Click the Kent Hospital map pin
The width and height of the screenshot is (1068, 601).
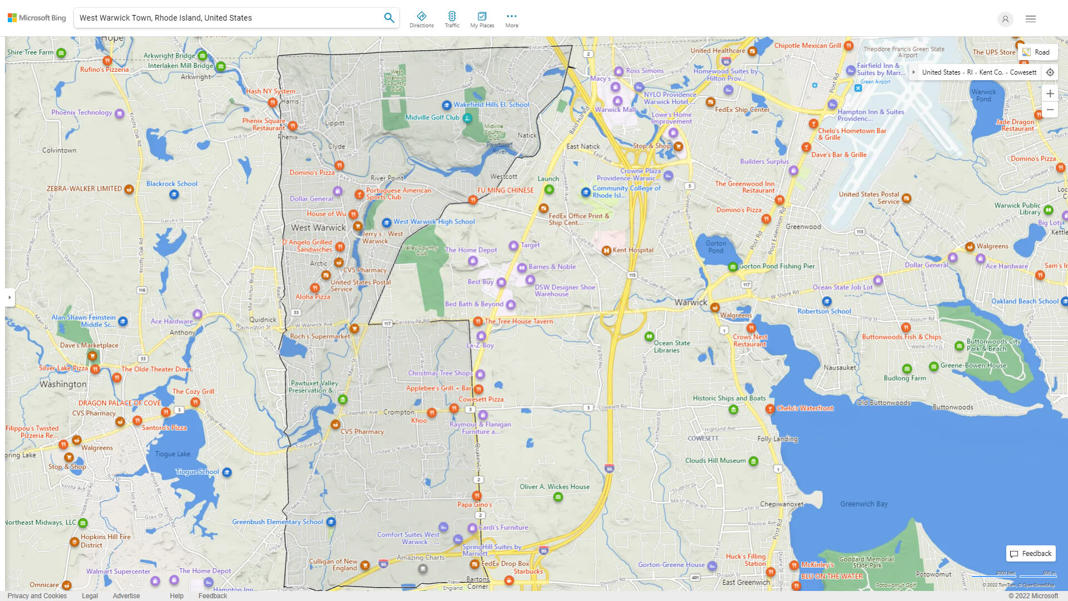tap(606, 250)
